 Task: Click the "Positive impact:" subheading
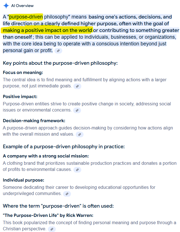20,97
